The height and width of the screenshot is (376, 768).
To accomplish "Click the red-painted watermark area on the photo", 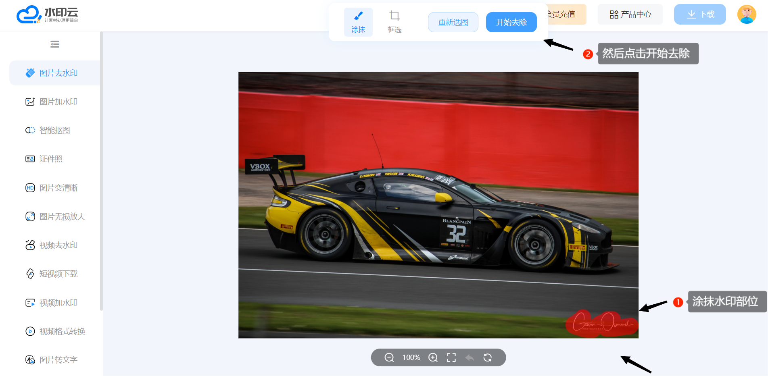I will (x=601, y=323).
